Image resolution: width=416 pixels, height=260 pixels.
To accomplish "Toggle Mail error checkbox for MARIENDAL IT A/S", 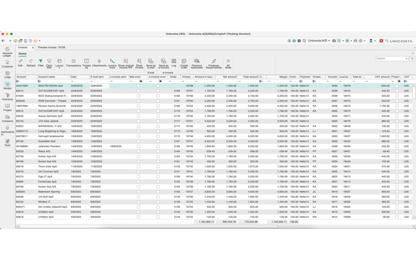I will 138,126.
